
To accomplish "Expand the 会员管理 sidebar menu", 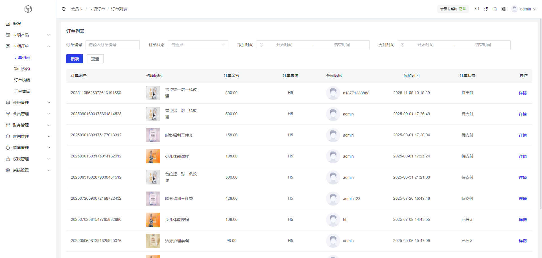I will pos(28,114).
